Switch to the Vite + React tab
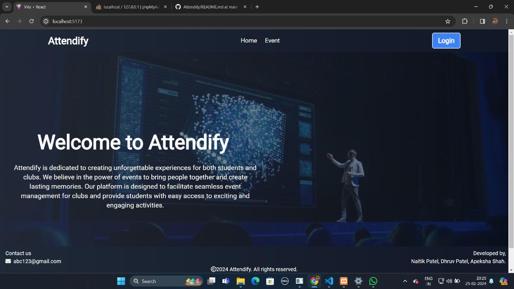Viewport: 514px width, 289px height. pos(51,7)
